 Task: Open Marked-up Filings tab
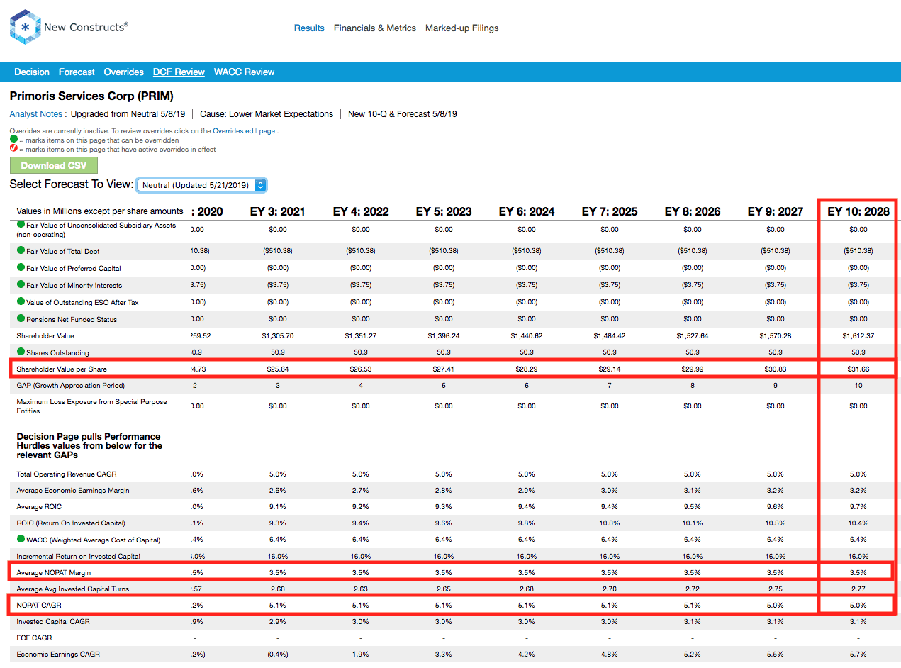461,28
